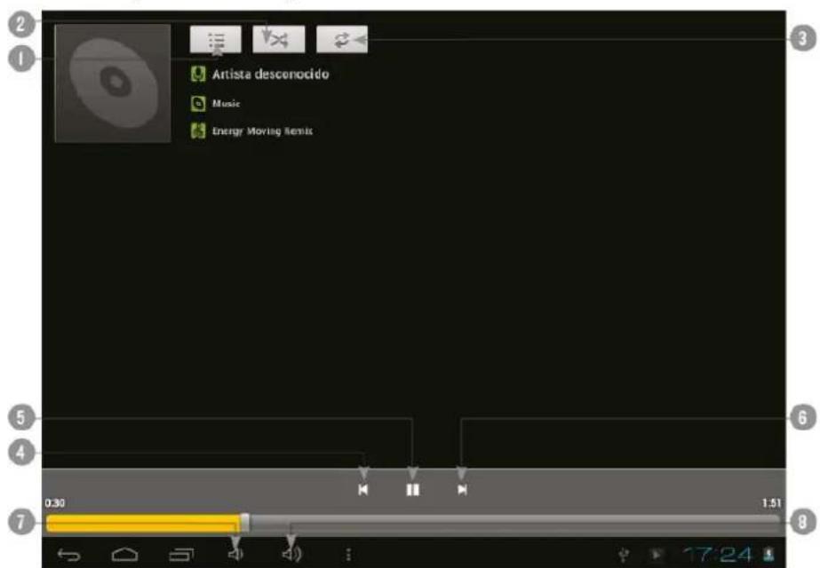Toggle shuffle playback mode
This screenshot has height=568, width=820.
pyautogui.click(x=279, y=39)
